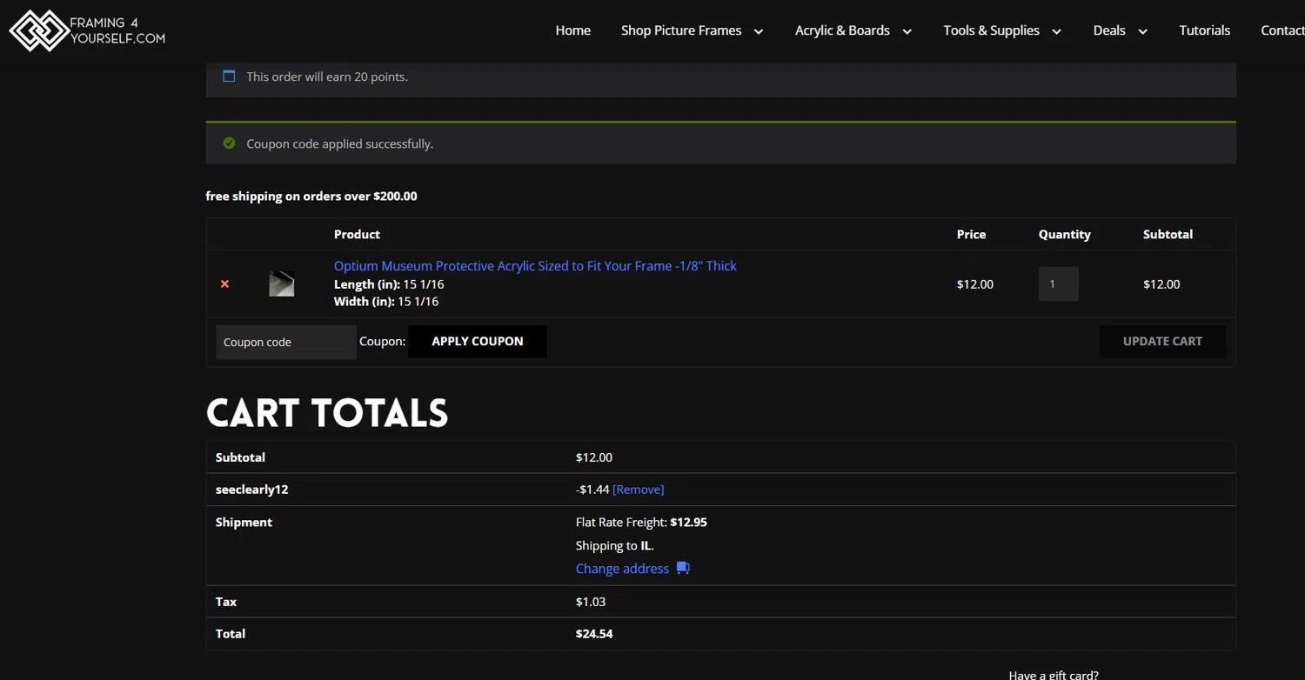Remove the Optium acrylic item with the red X
Screen dimensions: 1305x680
click(x=224, y=284)
